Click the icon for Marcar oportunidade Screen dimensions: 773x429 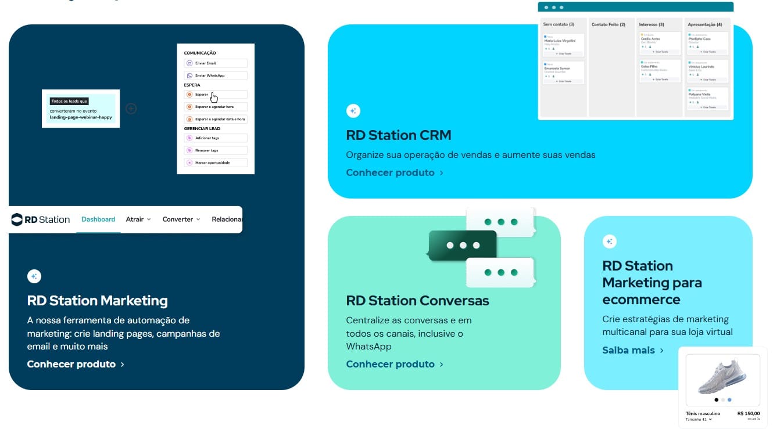point(189,163)
